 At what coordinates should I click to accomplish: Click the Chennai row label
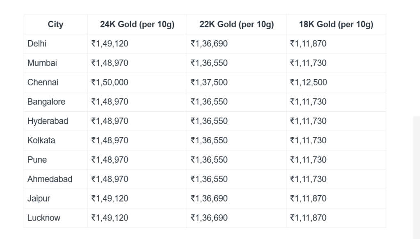tap(43, 82)
